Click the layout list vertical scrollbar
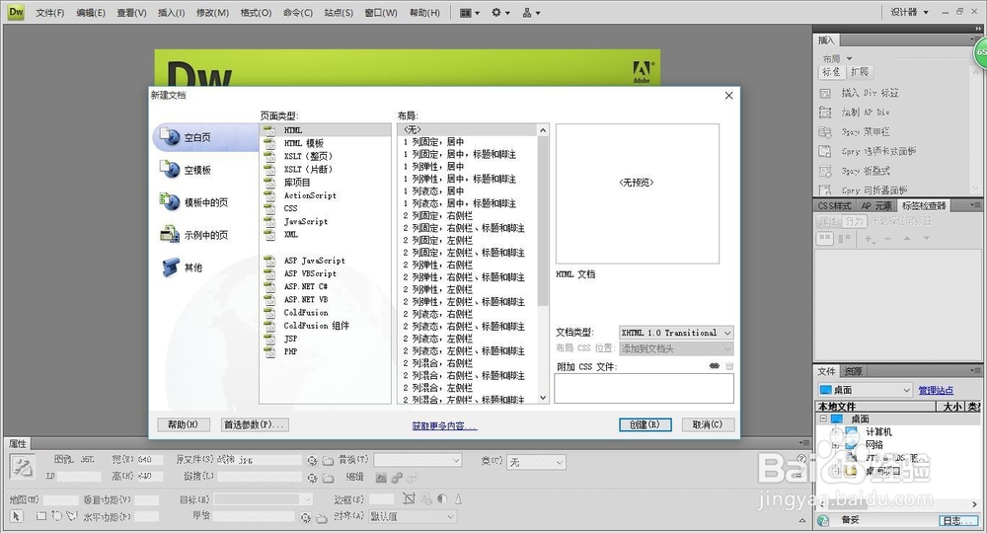Screen dimensions: 987x533 pos(543,221)
